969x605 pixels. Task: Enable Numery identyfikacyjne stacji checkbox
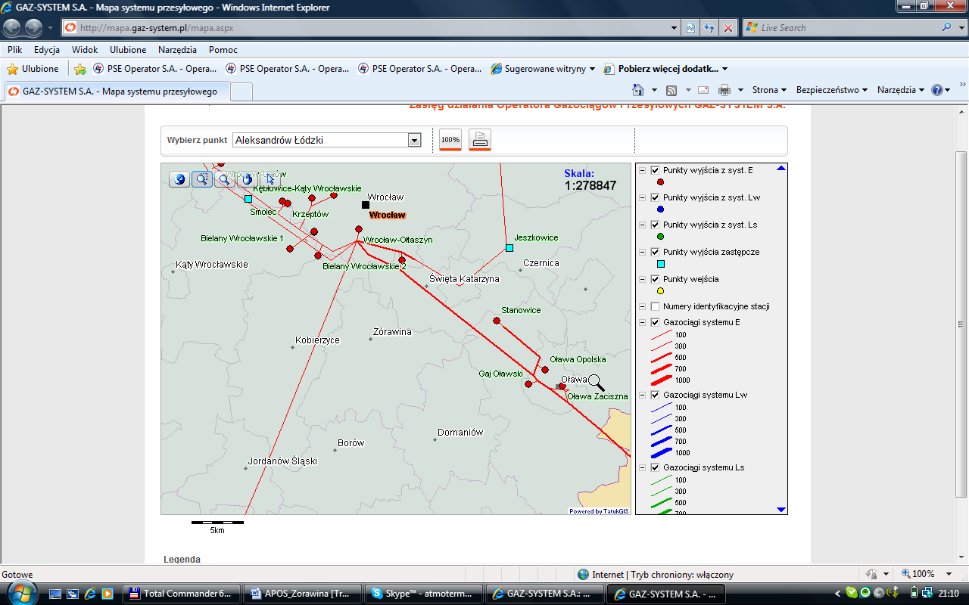pyautogui.click(x=655, y=306)
